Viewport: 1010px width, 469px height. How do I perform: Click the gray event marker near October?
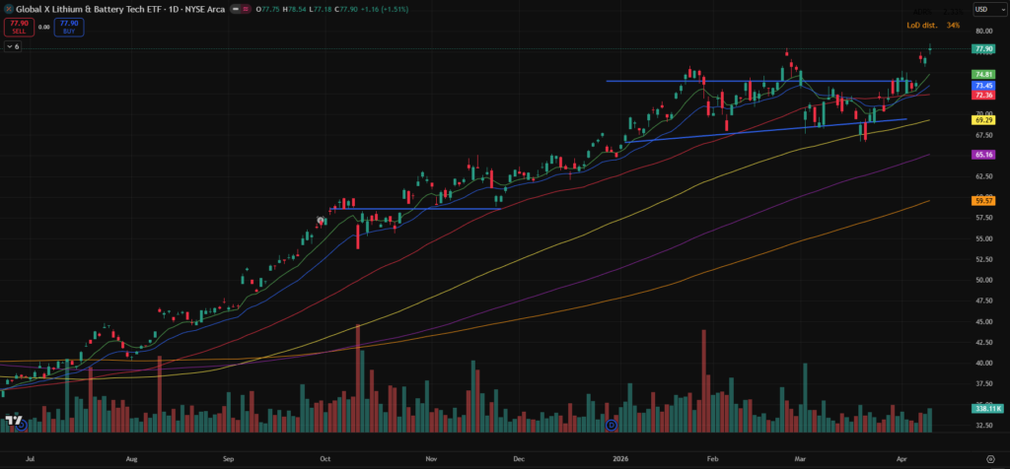[x=321, y=221]
